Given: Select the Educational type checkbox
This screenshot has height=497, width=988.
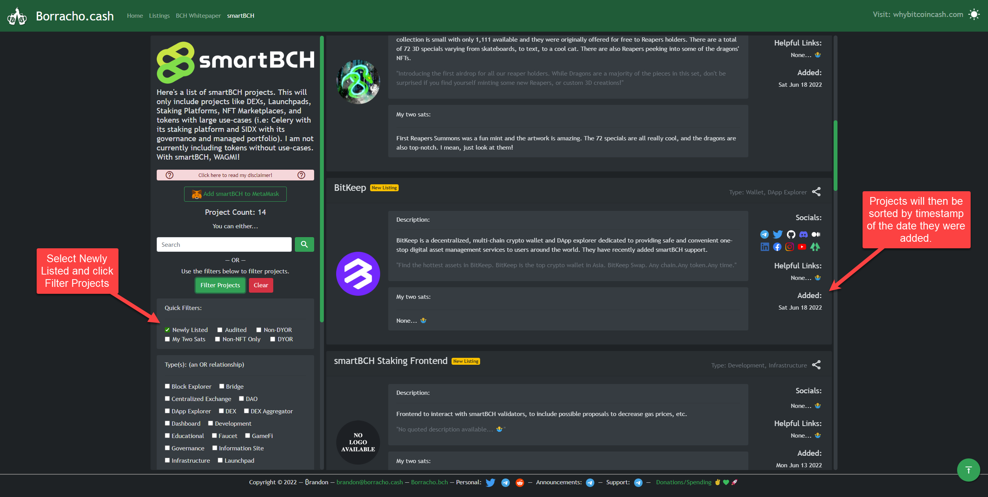Looking at the screenshot, I should [x=167, y=436].
